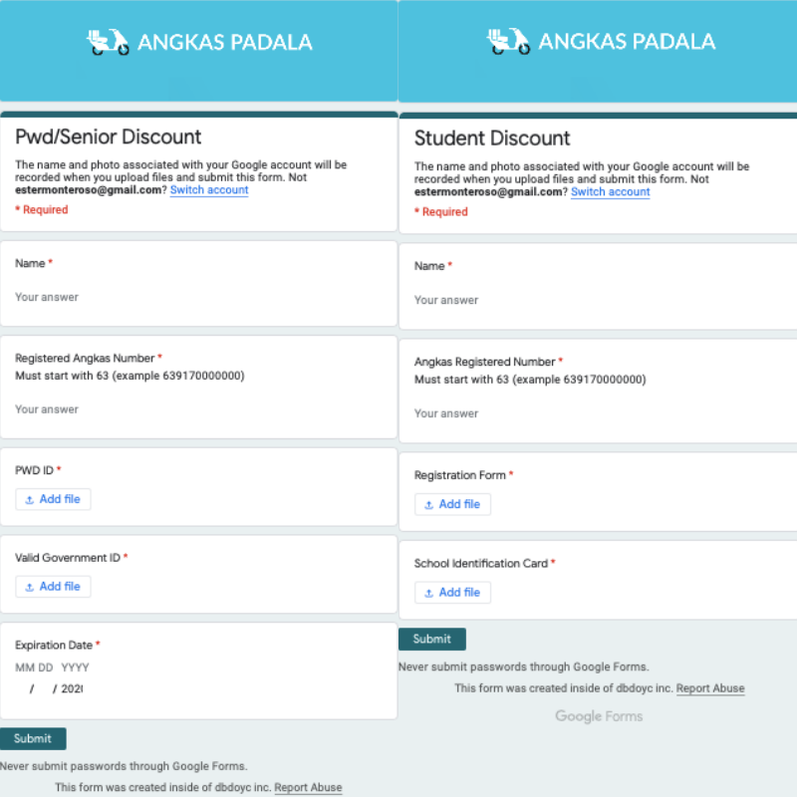
Task: Submit the Student Discount form
Action: [432, 640]
